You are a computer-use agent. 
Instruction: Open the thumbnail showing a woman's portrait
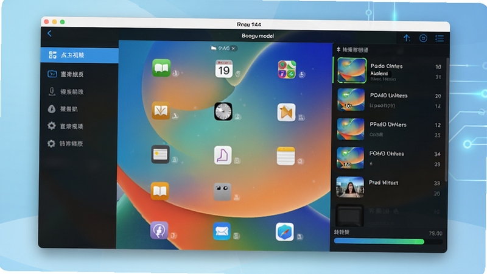point(350,187)
